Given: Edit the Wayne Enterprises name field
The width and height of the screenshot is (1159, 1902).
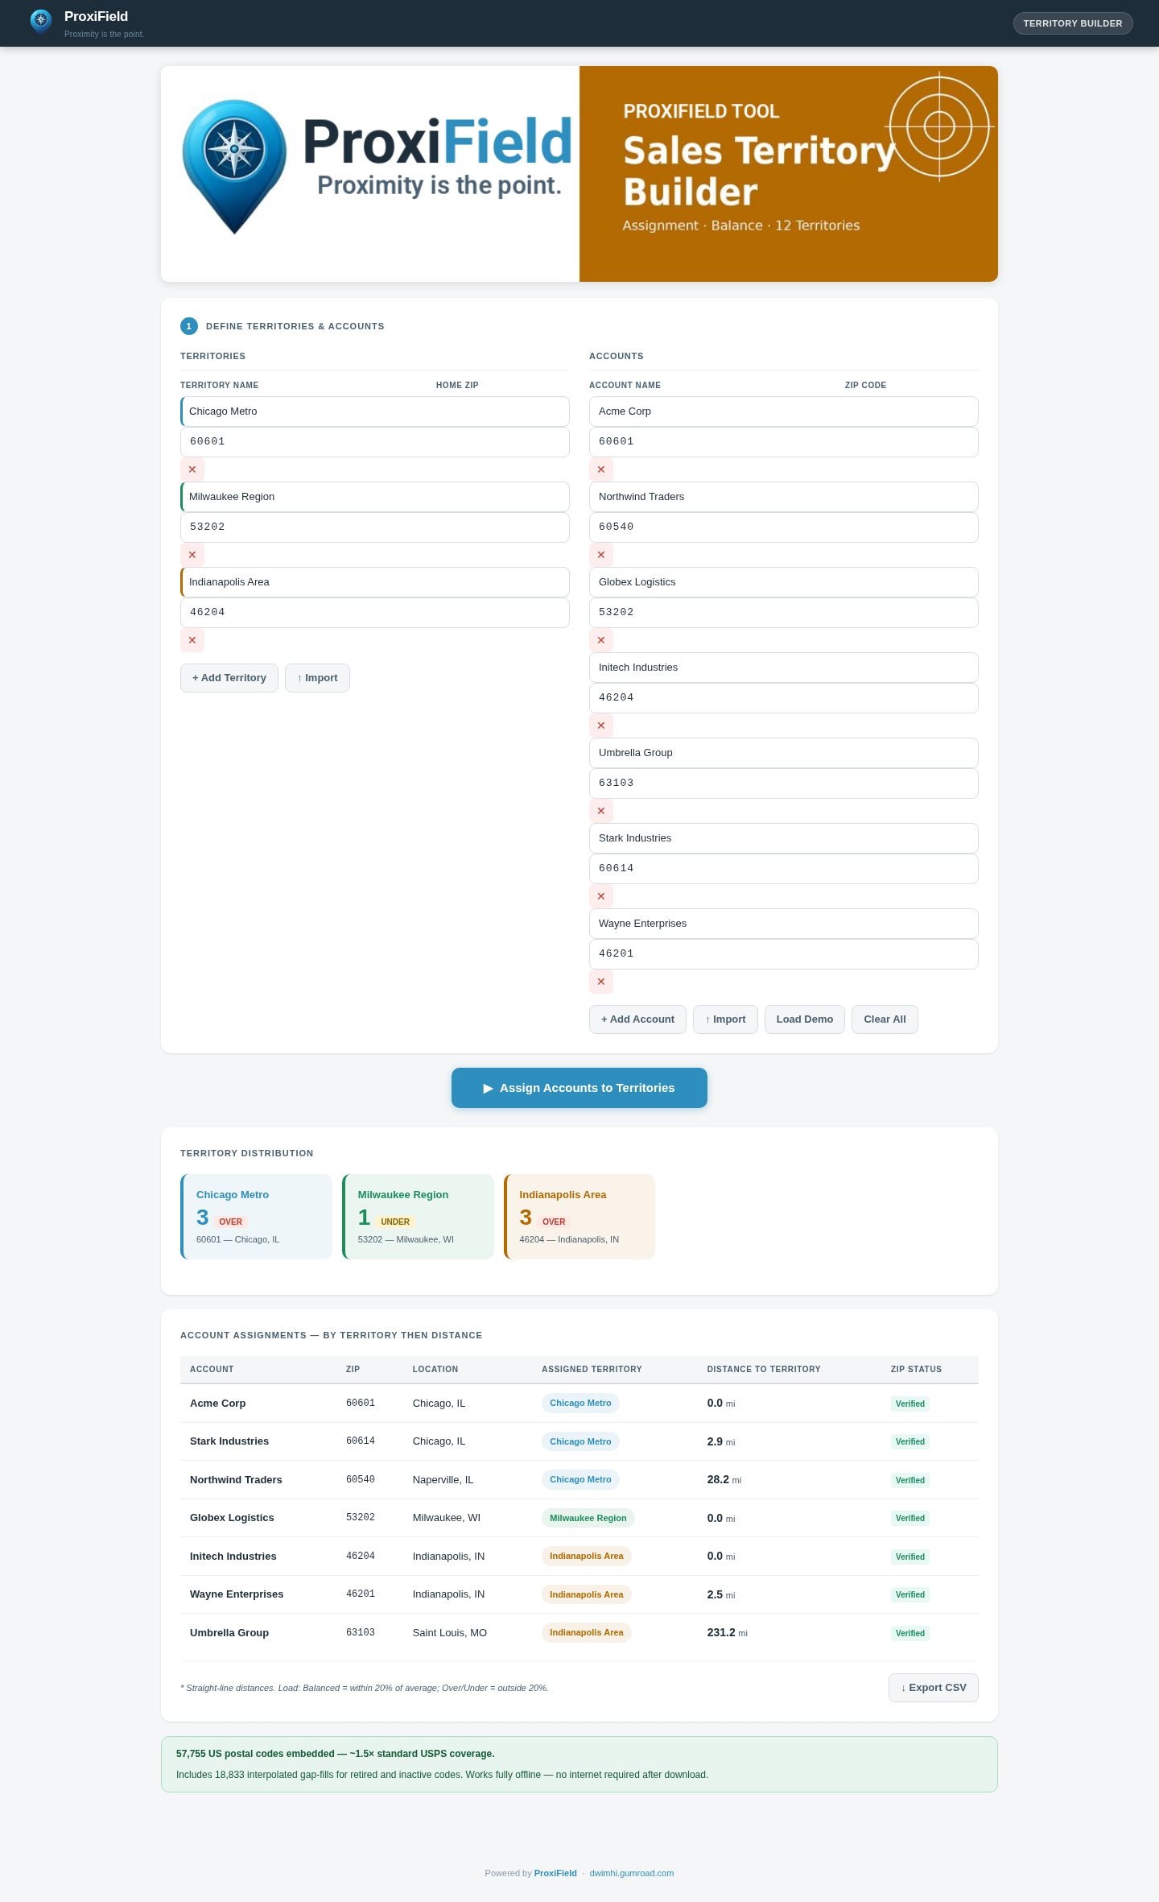Looking at the screenshot, I should click(784, 924).
